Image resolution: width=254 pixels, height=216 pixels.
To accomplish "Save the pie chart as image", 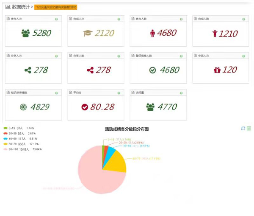I will (249, 128).
